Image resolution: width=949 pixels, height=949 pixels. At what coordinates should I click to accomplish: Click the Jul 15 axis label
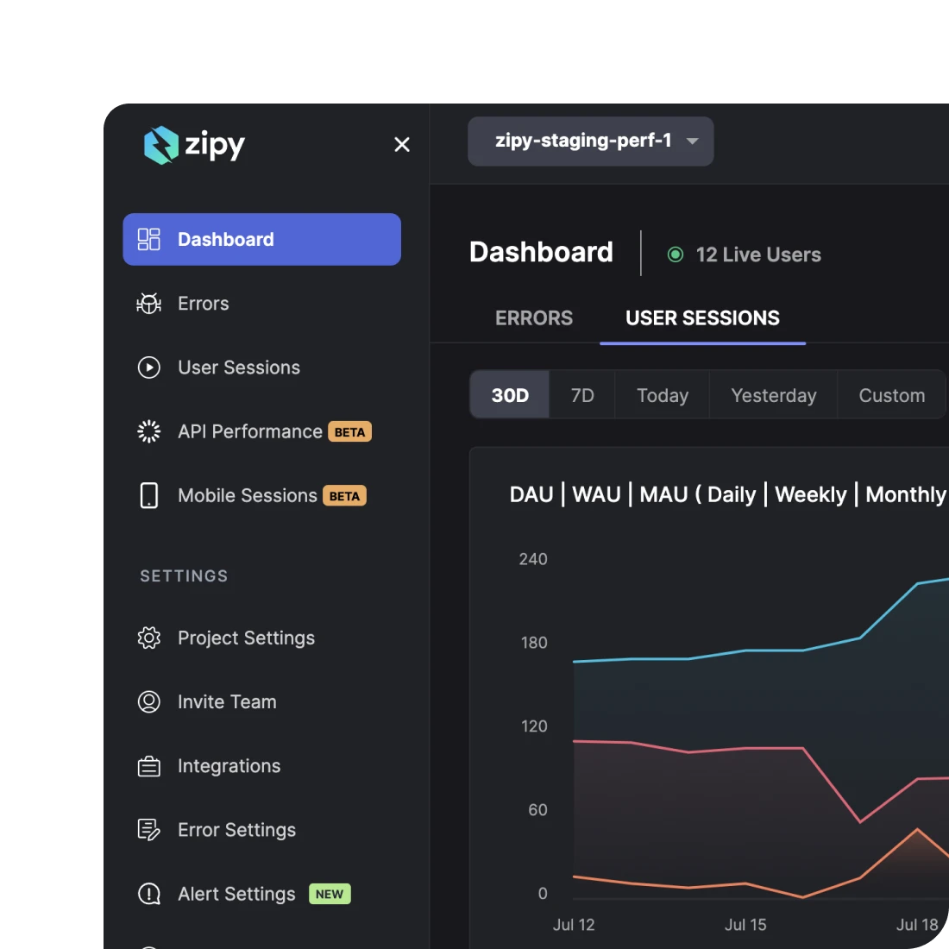point(745,925)
